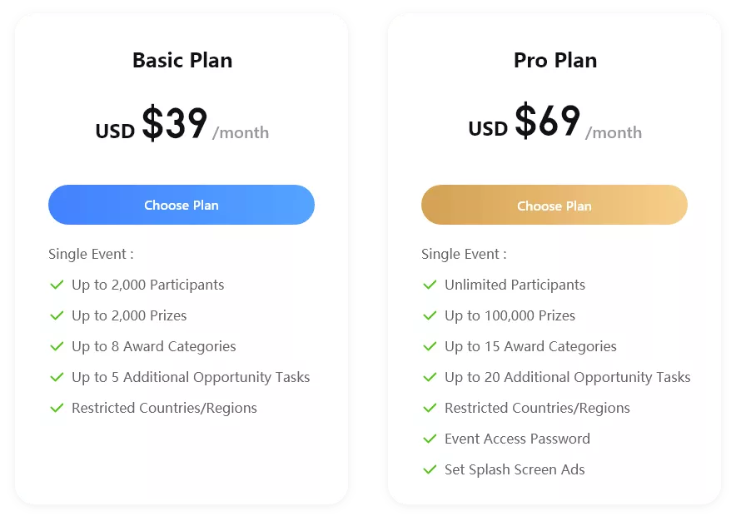Click checkmark beside Up to 2,000 Prizes
The height and width of the screenshot is (521, 736).
[x=57, y=315]
